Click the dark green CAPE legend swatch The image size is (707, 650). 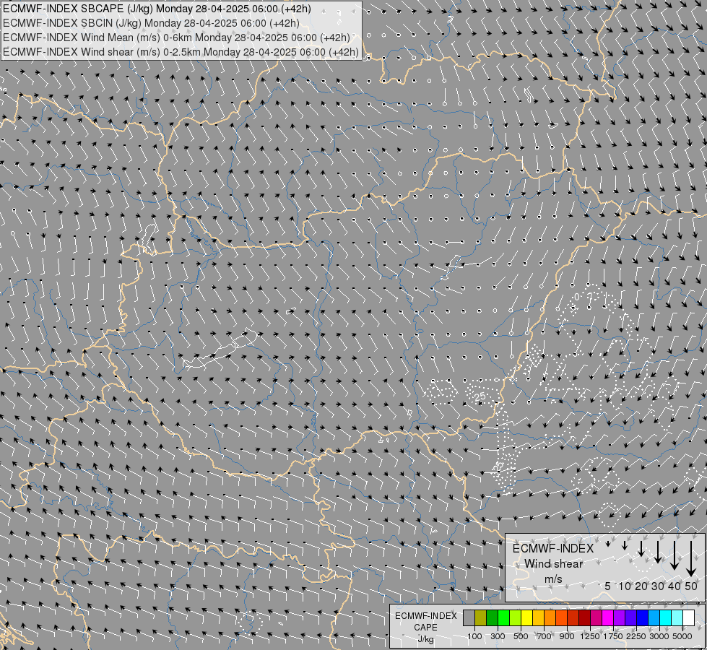[492, 618]
